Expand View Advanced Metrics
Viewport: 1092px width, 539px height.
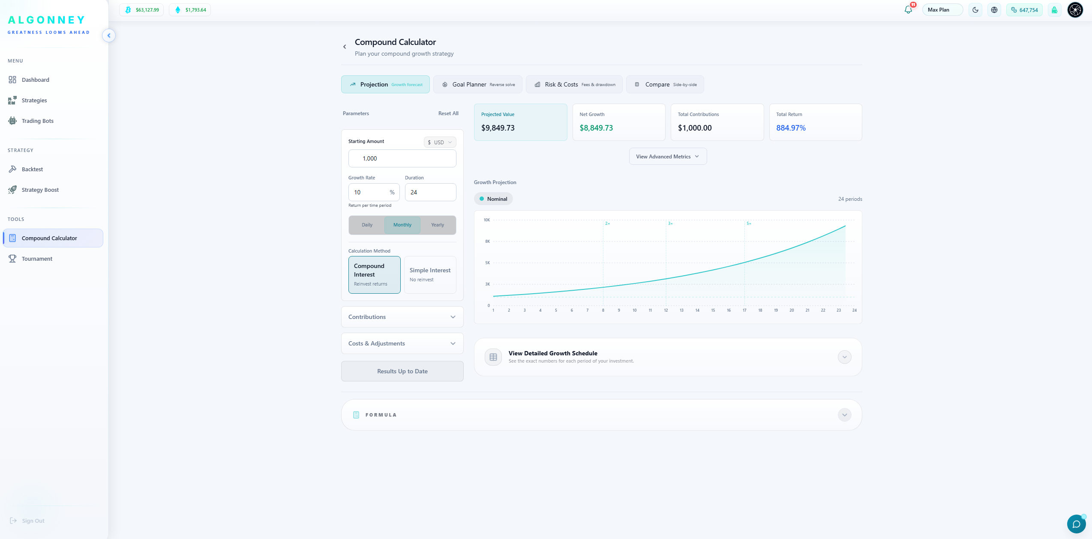pyautogui.click(x=668, y=157)
